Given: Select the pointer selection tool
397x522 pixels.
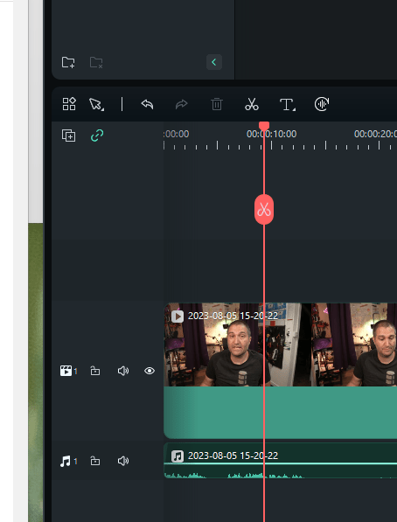Looking at the screenshot, I should pyautogui.click(x=96, y=104).
